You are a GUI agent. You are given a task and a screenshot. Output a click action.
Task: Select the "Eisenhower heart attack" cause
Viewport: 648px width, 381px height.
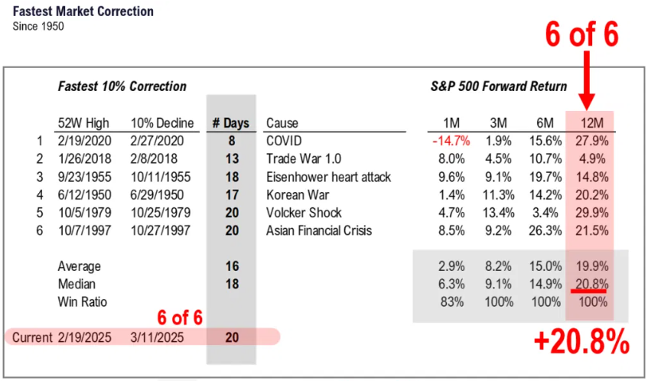click(x=328, y=177)
